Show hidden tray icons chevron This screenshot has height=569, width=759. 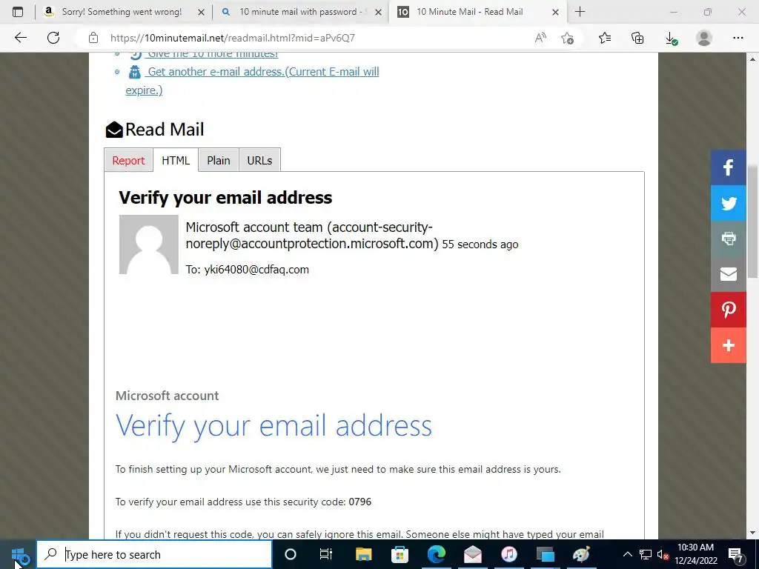[627, 554]
